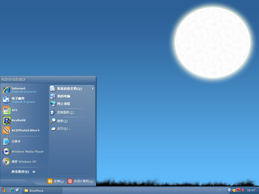Viewport: 259px width, 194px height.
Task: Click the 注销(L) log off button
Action: 56,181
